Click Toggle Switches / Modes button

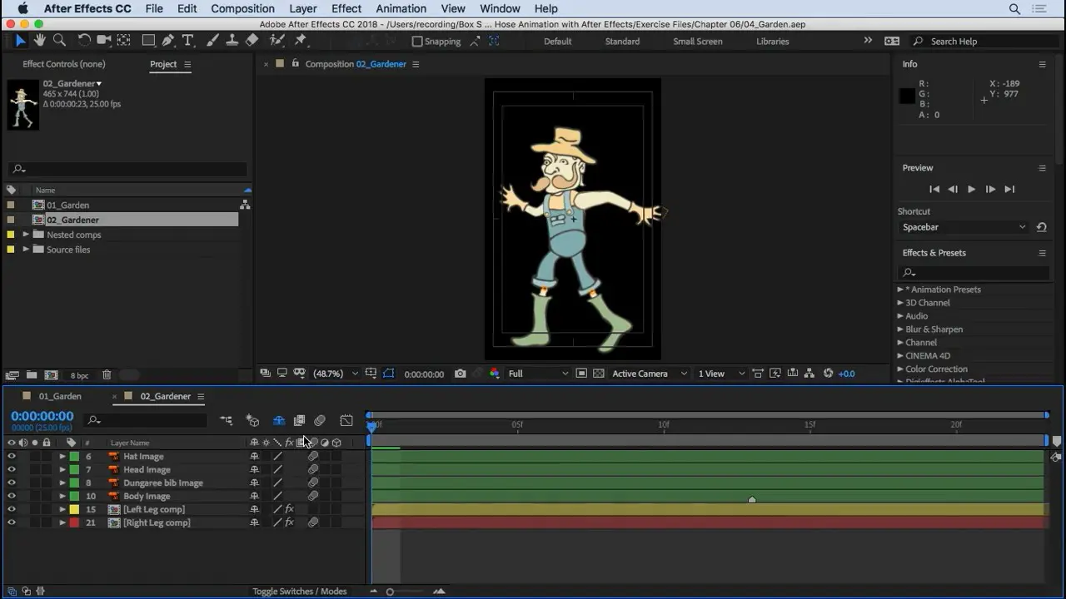click(300, 592)
